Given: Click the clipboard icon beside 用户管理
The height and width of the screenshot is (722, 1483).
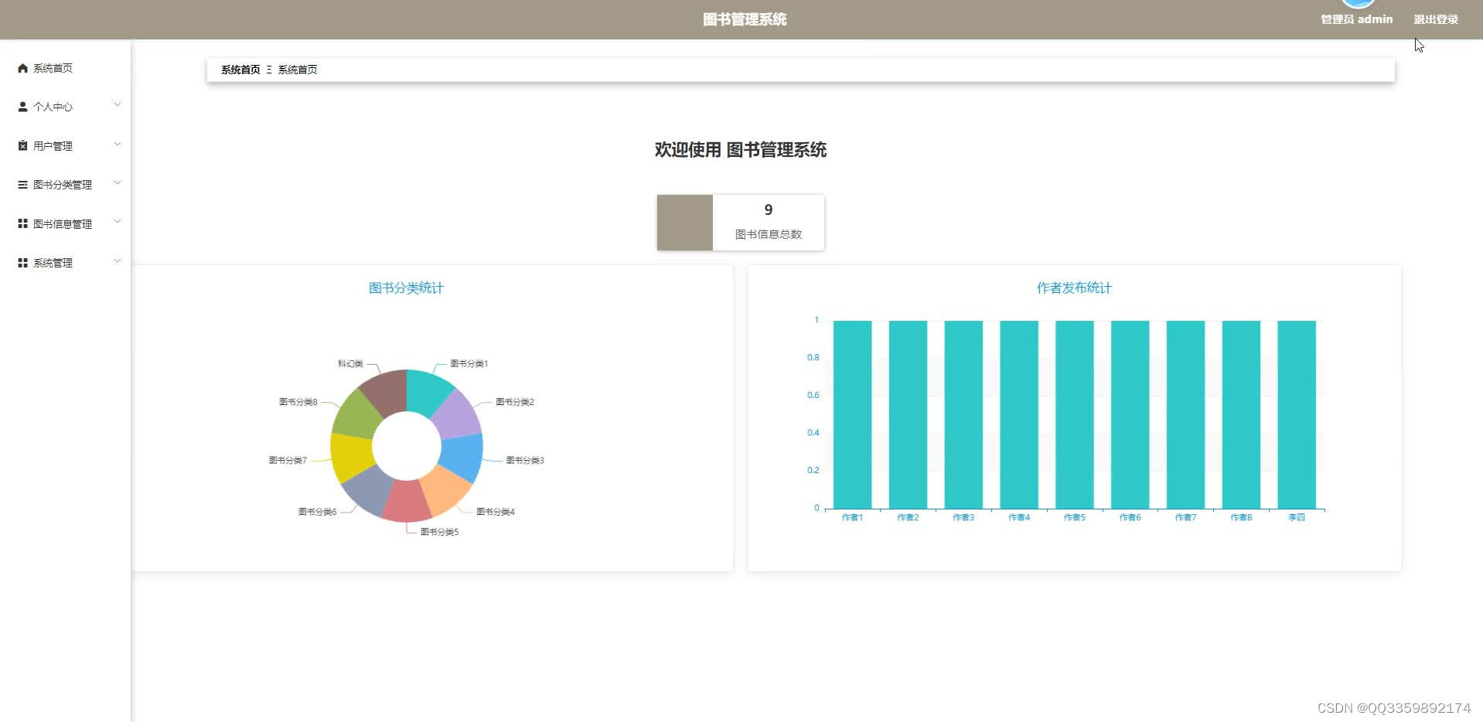Looking at the screenshot, I should pyautogui.click(x=22, y=145).
